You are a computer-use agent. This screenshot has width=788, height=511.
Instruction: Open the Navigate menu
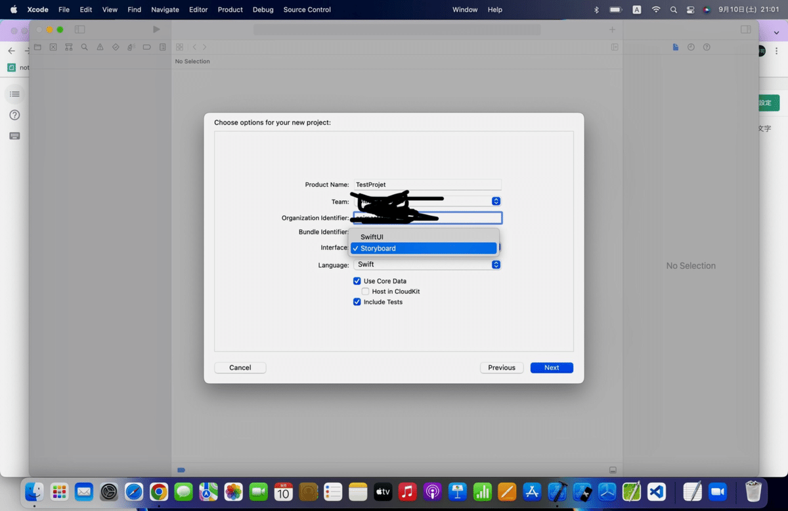coord(165,10)
